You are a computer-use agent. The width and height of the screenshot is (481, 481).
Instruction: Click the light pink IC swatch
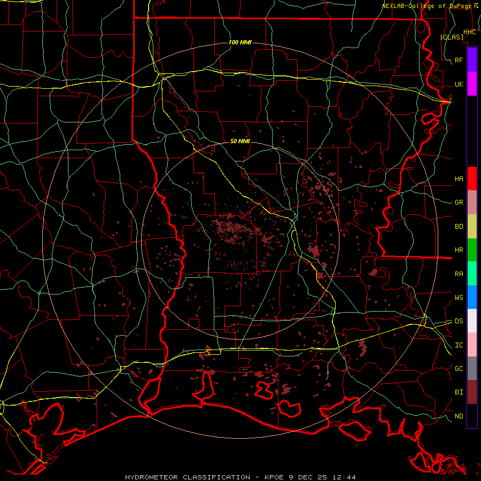point(472,345)
